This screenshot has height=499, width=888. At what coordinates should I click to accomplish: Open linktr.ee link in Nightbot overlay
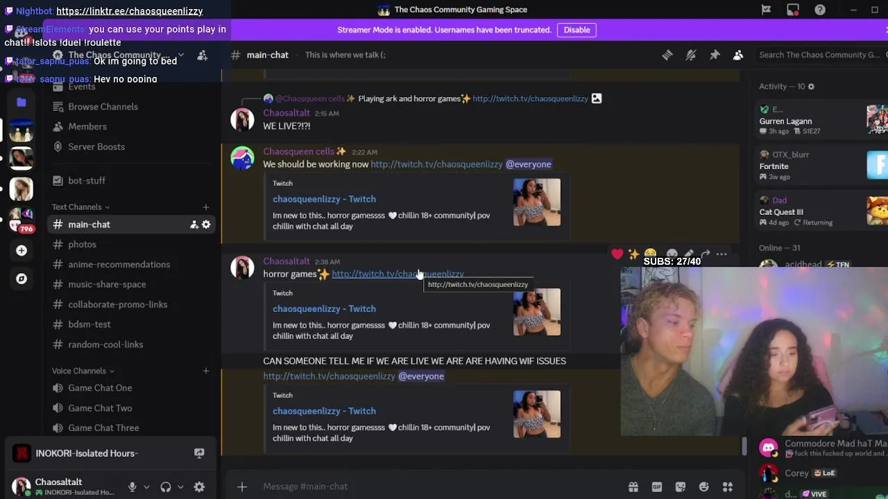click(x=130, y=11)
